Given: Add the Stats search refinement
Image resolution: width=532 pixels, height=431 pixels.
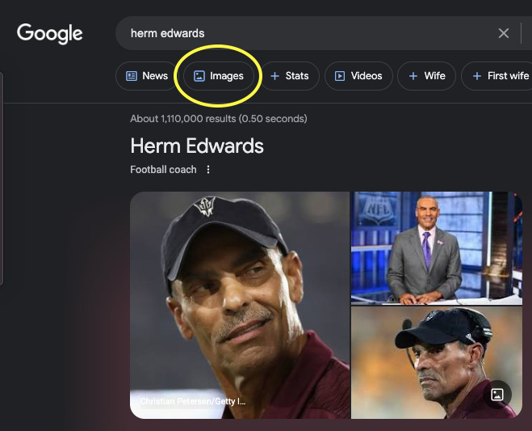Looking at the screenshot, I should coord(290,76).
